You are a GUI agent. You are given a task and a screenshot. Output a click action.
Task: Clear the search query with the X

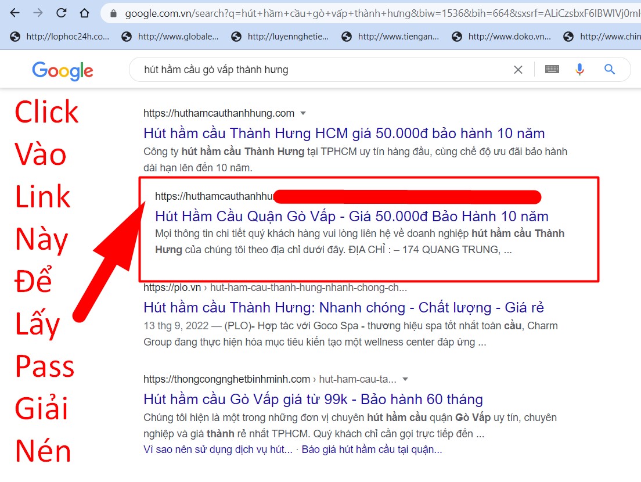point(518,70)
